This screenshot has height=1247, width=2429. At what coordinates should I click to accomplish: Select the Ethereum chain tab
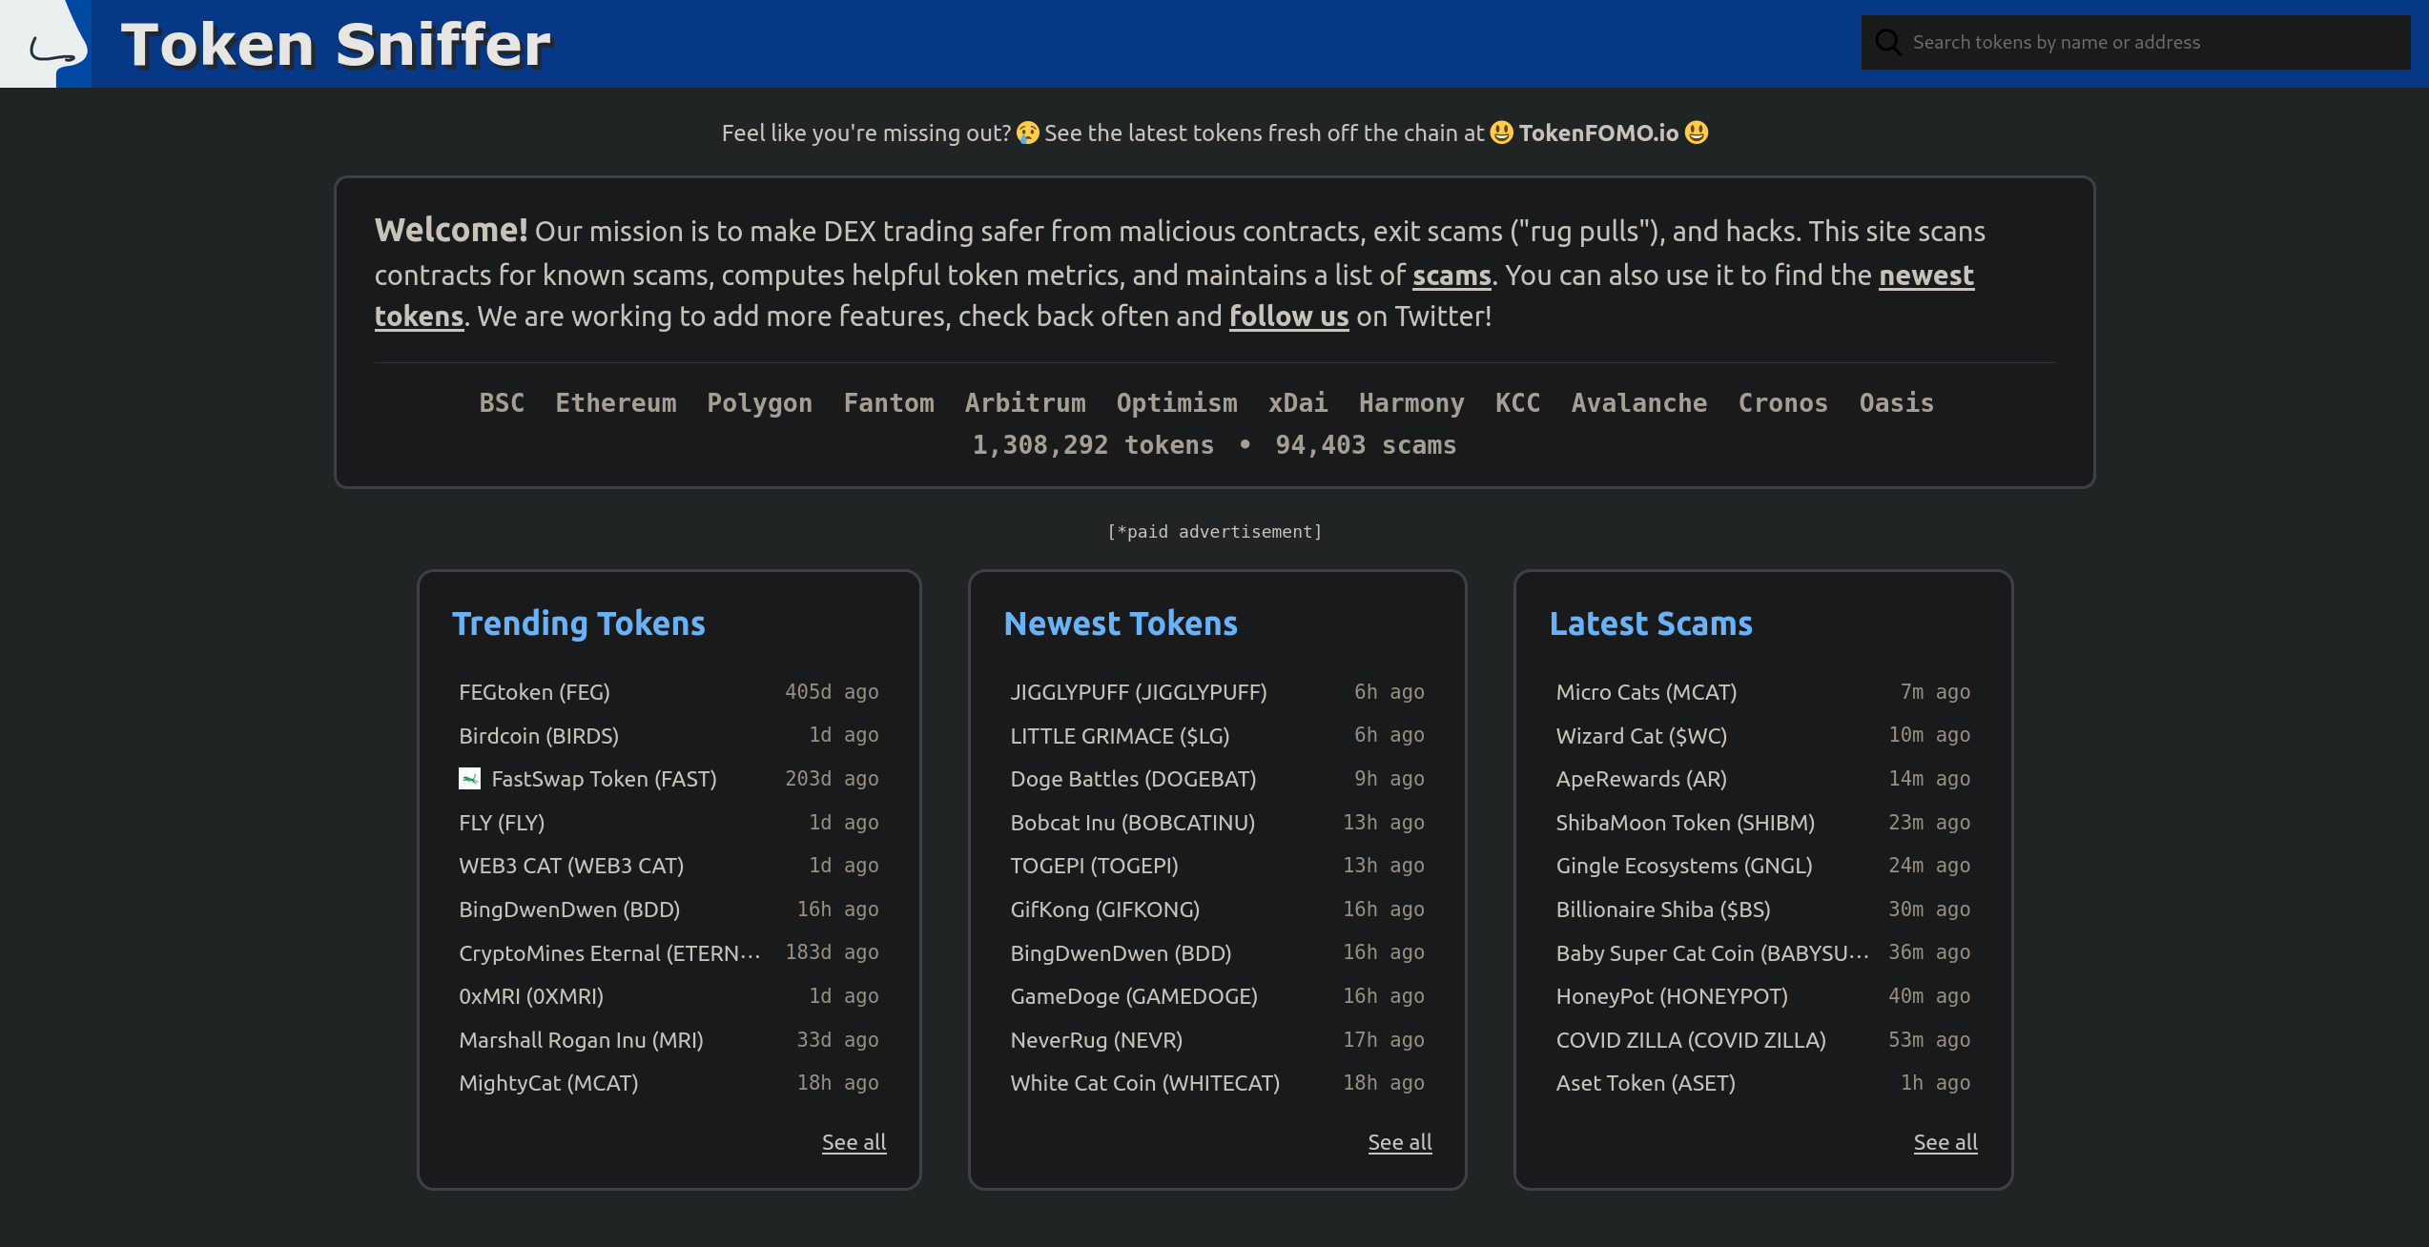[x=615, y=403]
